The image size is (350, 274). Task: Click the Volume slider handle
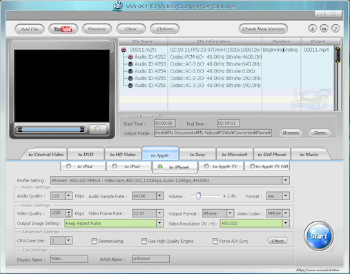(x=198, y=196)
